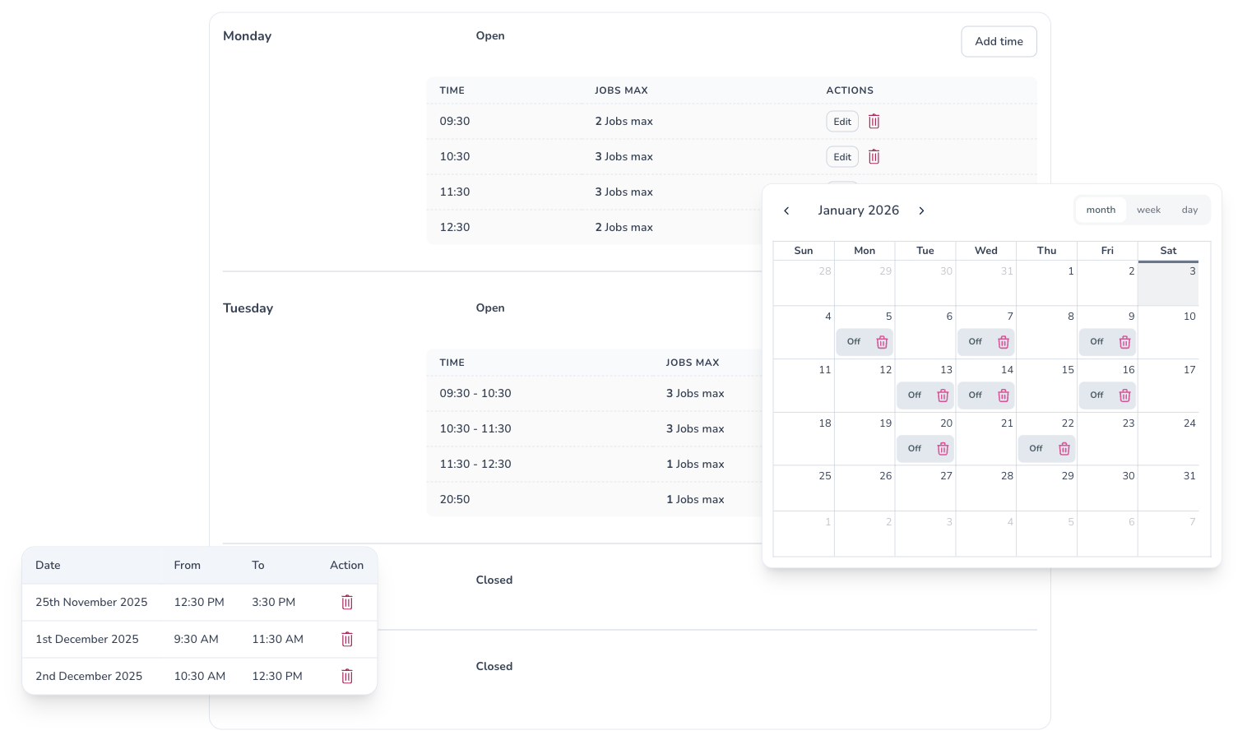Remove the Off entry on January 5
Viewport: 1247px width, 740px height.
coord(882,342)
